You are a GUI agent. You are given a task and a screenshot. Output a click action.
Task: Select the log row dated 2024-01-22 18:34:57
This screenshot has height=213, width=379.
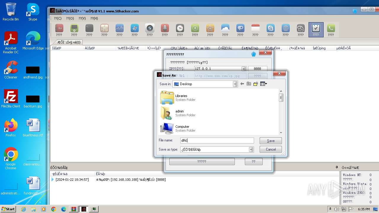coord(195,180)
